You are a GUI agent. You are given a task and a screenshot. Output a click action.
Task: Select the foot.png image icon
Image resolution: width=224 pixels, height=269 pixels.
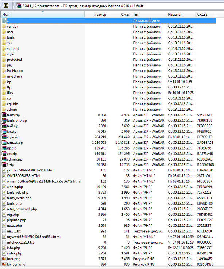(x=4, y=259)
